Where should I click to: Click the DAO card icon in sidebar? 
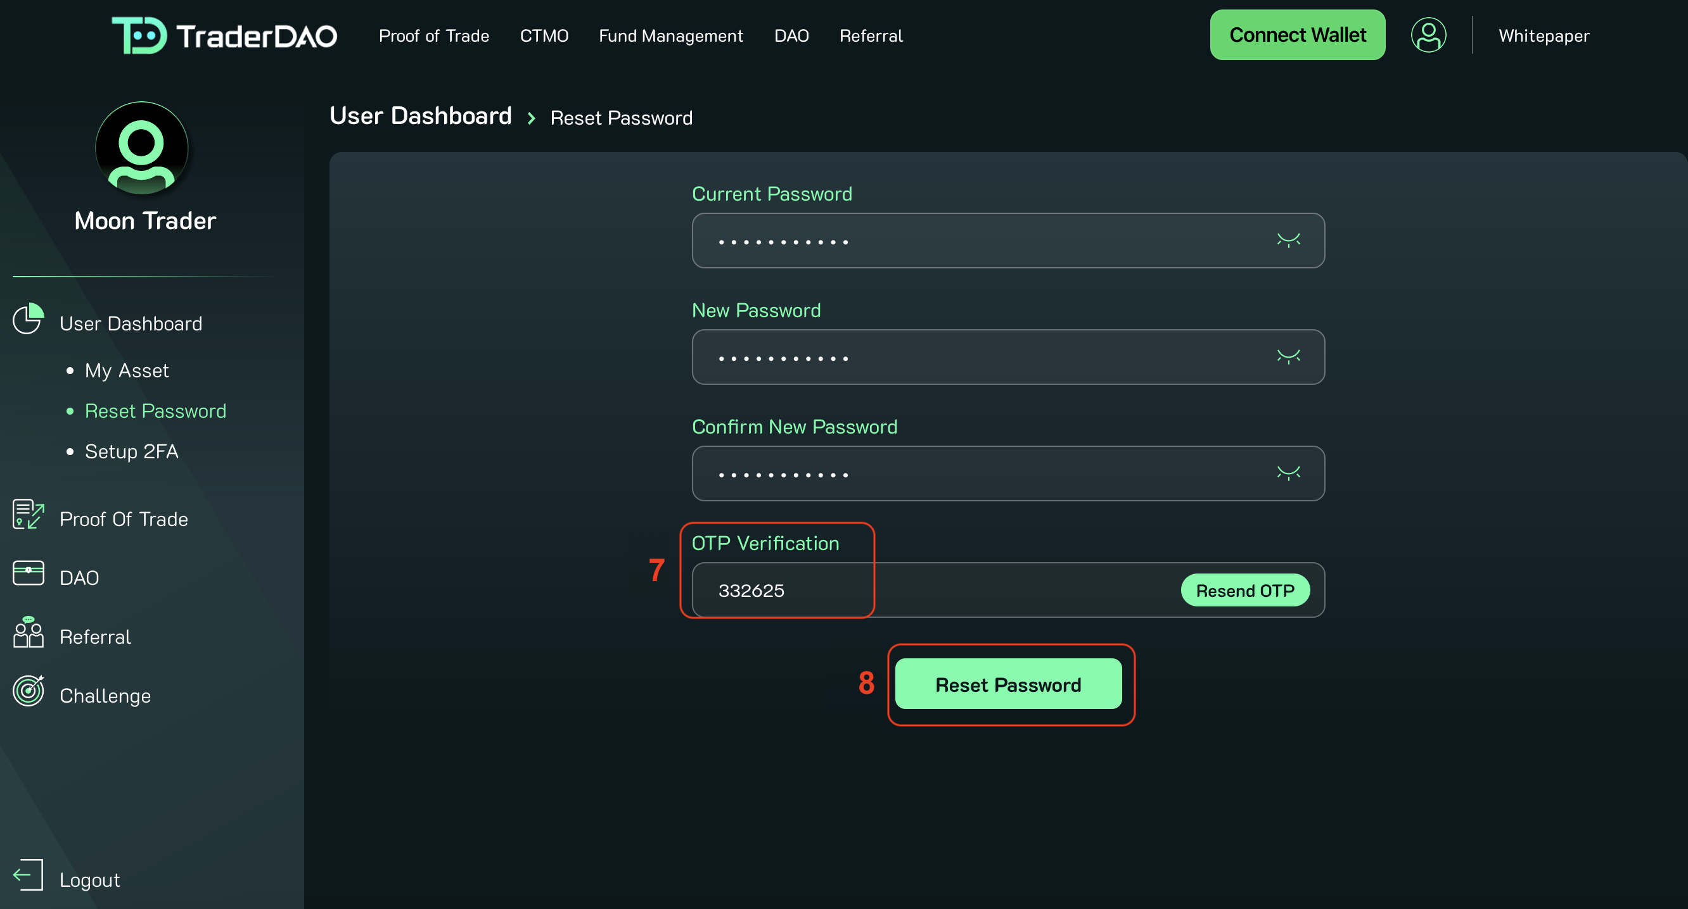[x=28, y=574]
